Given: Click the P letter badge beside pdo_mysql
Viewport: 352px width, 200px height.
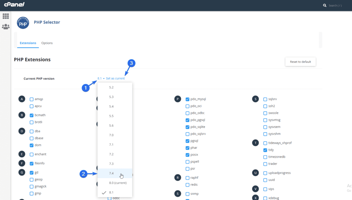Looking at the screenshot, I should pos(178,99).
